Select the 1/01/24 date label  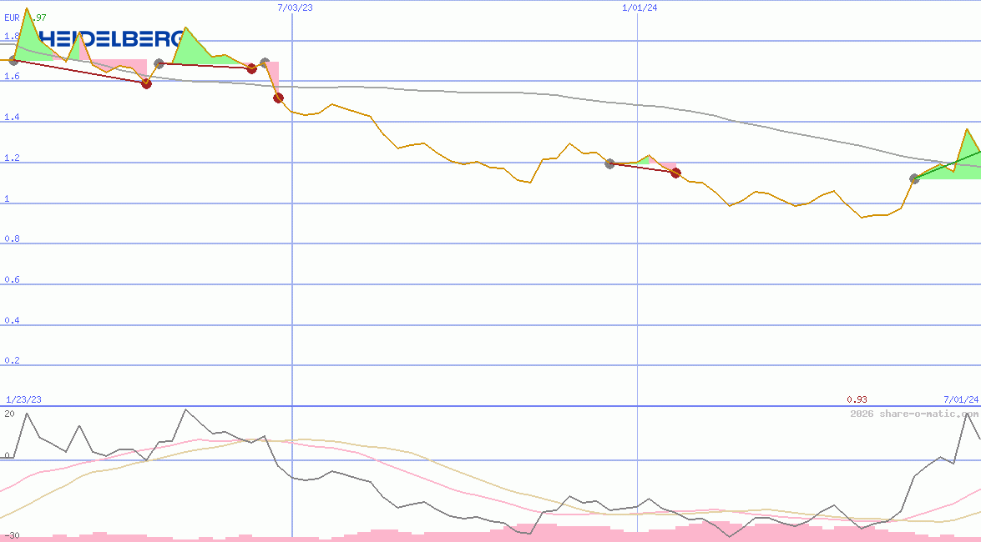(640, 8)
